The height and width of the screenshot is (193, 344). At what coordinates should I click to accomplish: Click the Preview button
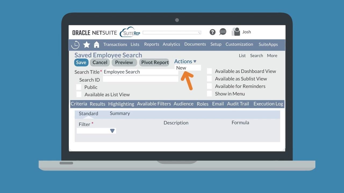coord(124,62)
